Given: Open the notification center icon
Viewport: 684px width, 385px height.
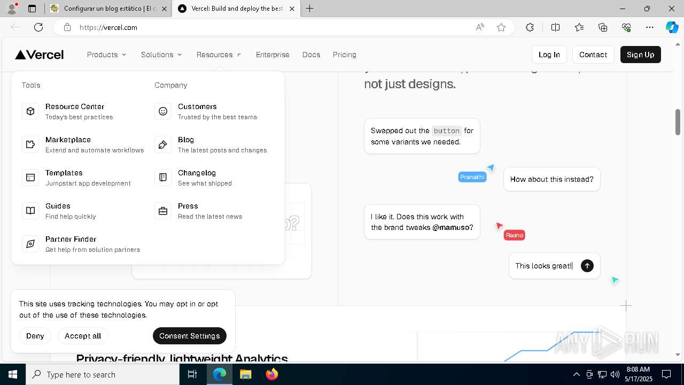Looking at the screenshot, I should click(x=666, y=374).
